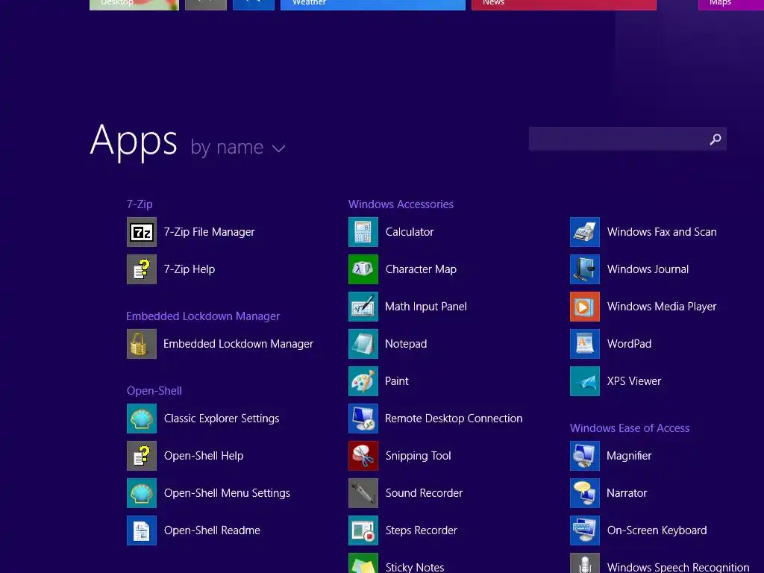Open the Open-Shell Menu Settings icon
This screenshot has width=764, height=573.
pyautogui.click(x=142, y=492)
